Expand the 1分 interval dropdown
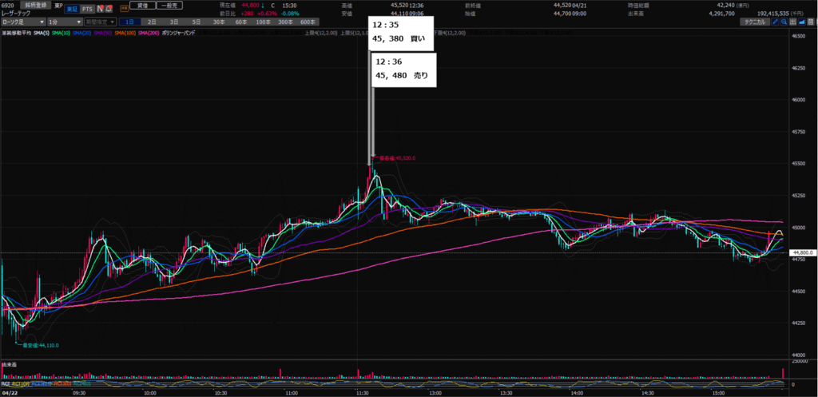The width and height of the screenshot is (818, 397). click(x=63, y=22)
